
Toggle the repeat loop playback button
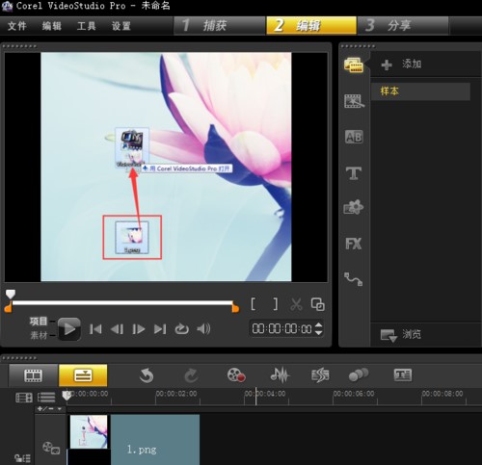coord(181,329)
